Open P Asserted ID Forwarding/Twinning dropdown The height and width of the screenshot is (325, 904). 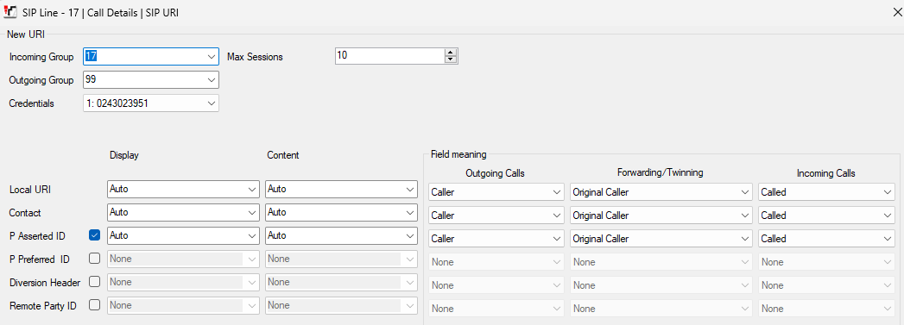pyautogui.click(x=661, y=238)
